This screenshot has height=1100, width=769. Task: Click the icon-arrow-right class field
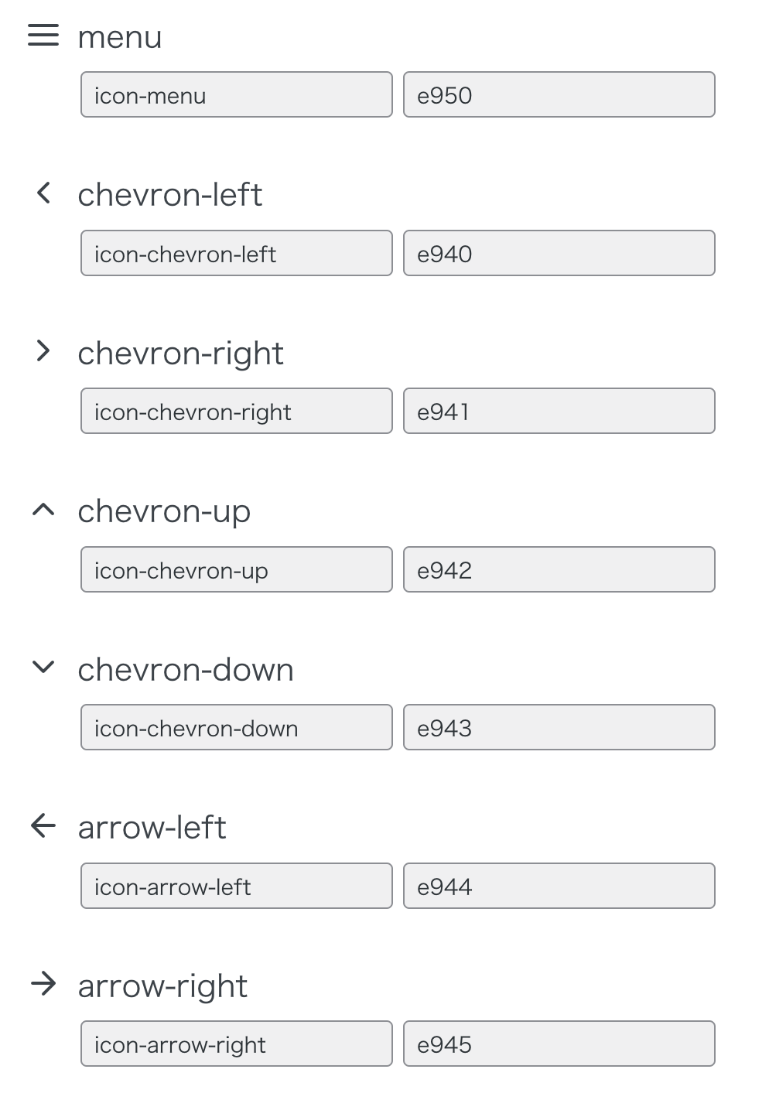click(x=237, y=1044)
